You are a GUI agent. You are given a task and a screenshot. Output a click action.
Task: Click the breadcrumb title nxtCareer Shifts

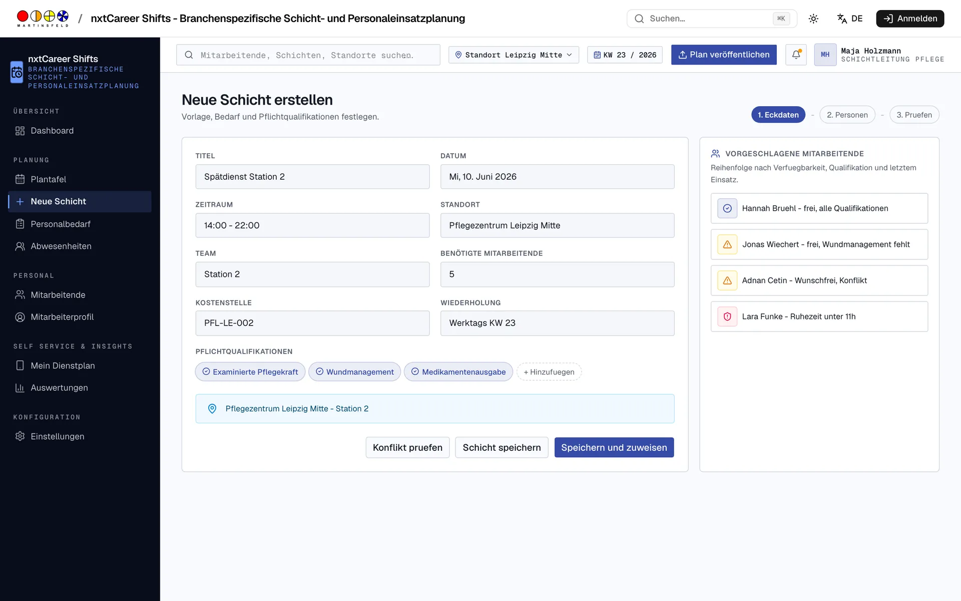278,19
